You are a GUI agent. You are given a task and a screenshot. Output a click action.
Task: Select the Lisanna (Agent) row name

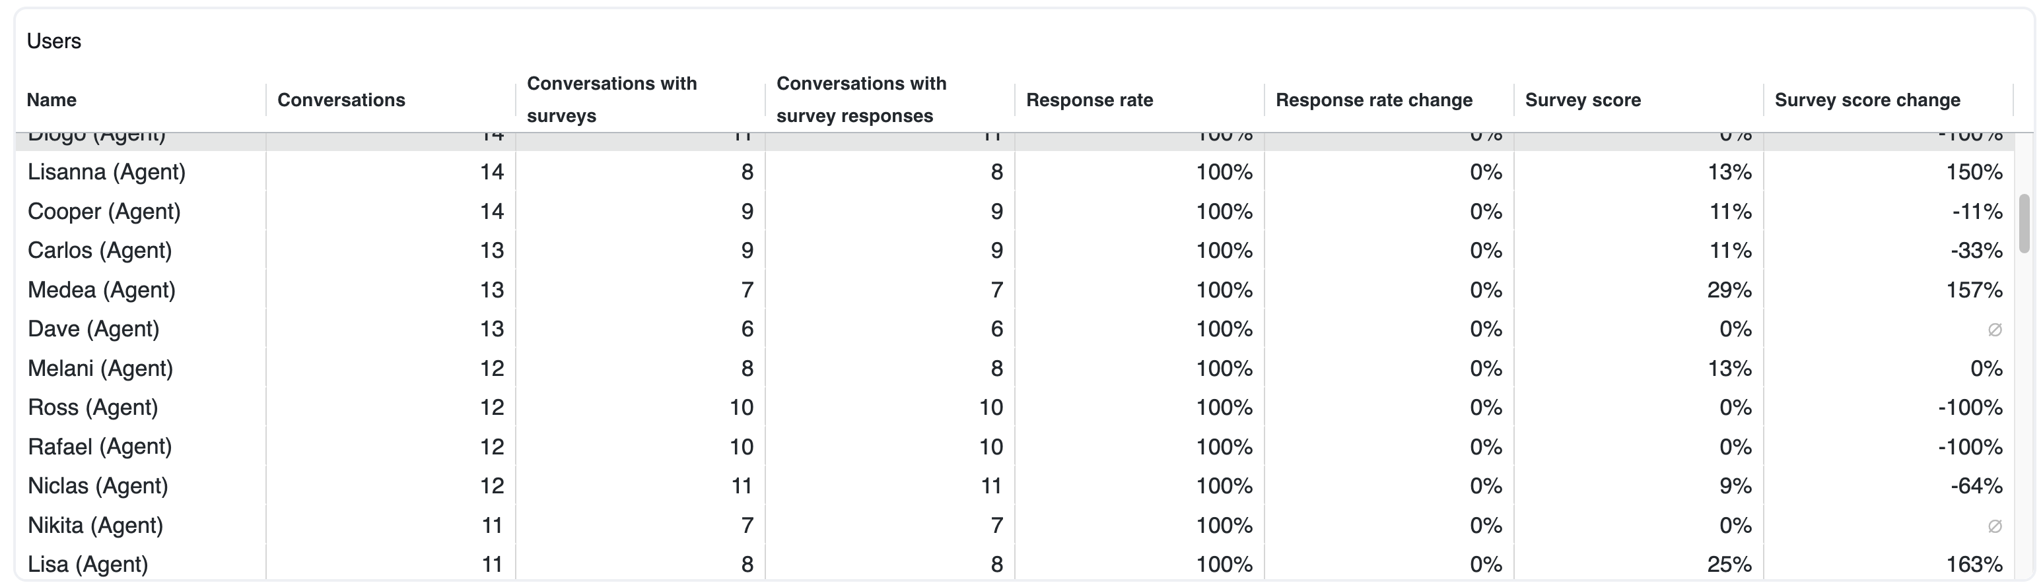(106, 172)
